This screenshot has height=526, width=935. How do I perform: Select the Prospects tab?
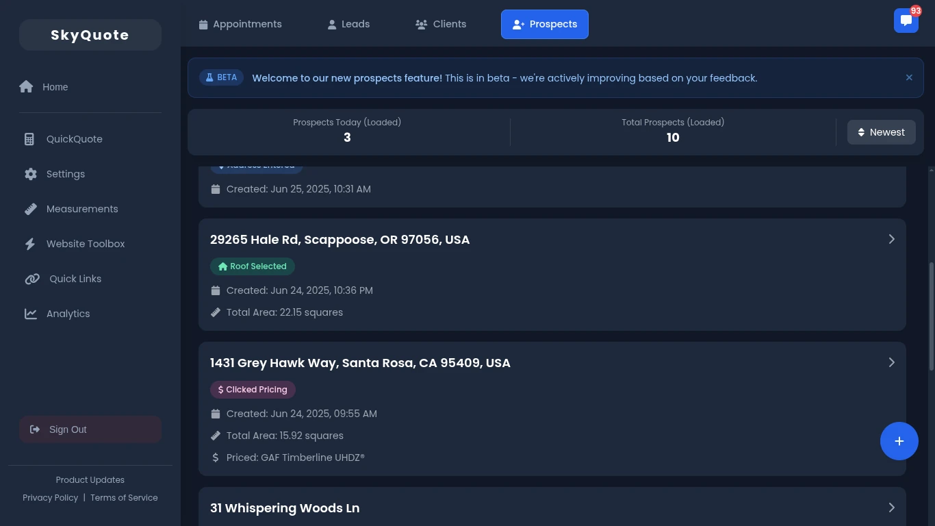point(545,25)
